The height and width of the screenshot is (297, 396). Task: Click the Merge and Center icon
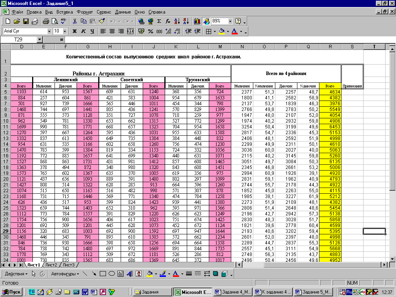(130, 31)
